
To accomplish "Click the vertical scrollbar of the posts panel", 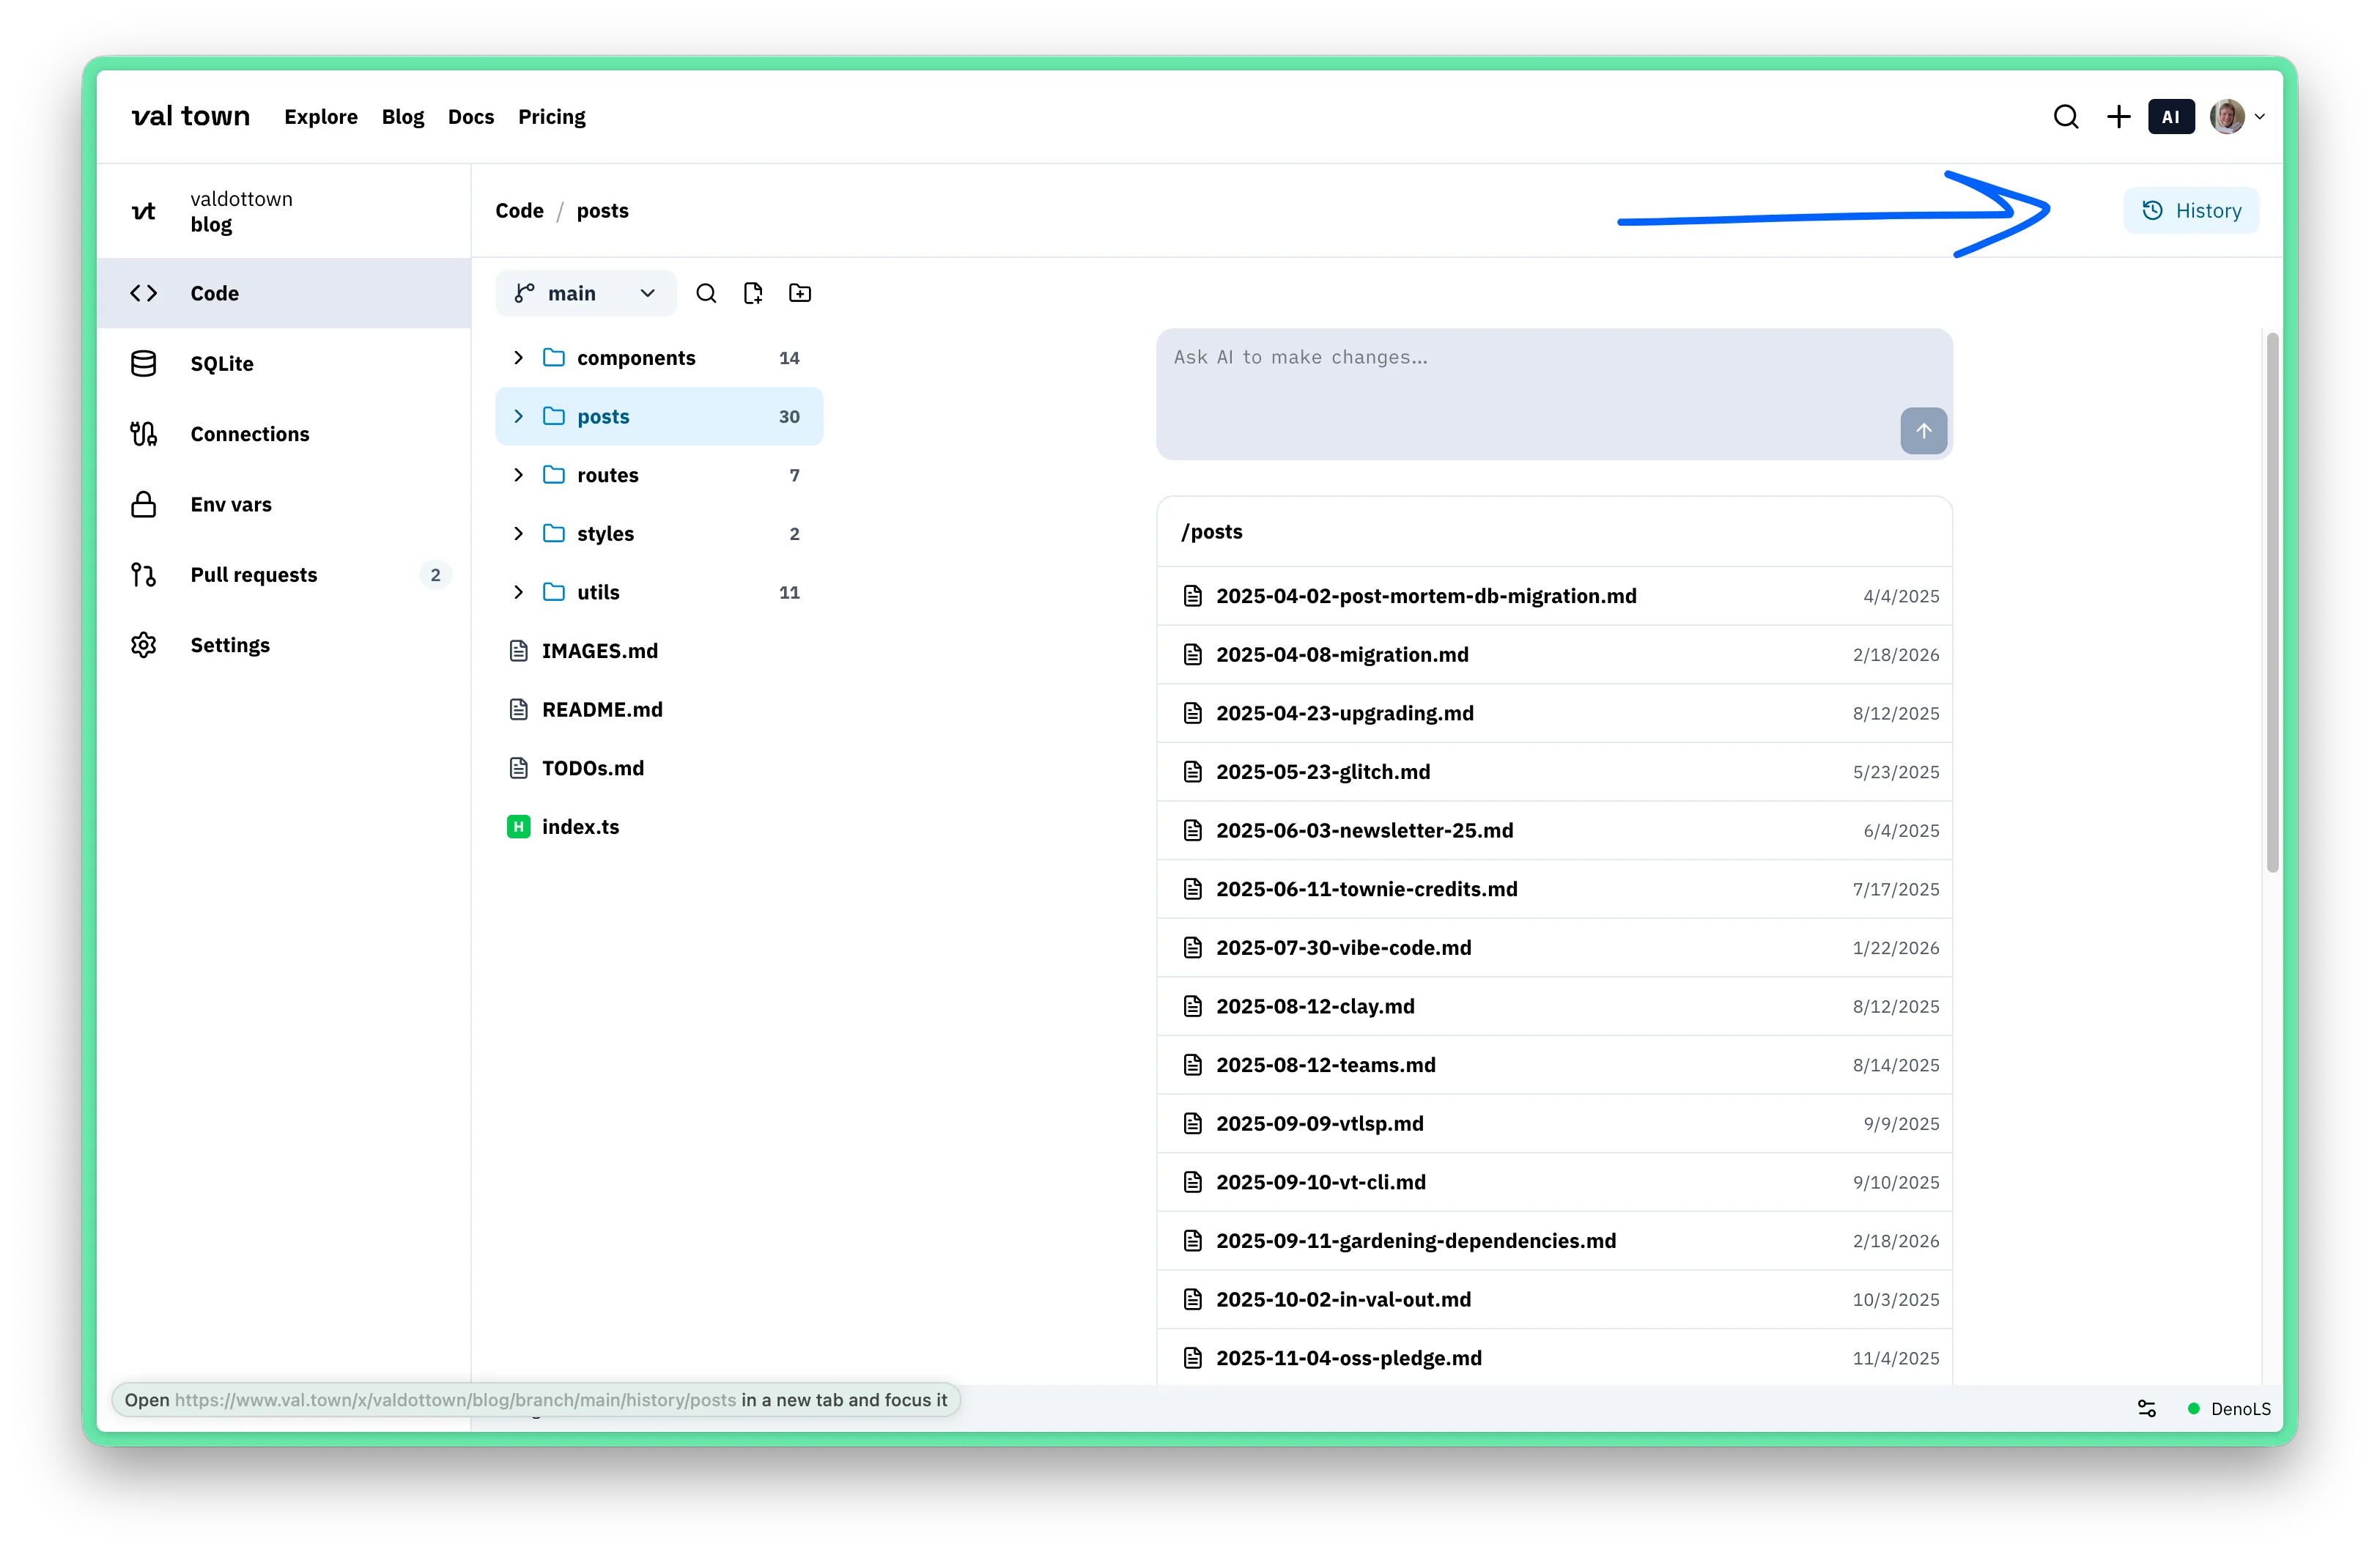I will (x=2272, y=601).
